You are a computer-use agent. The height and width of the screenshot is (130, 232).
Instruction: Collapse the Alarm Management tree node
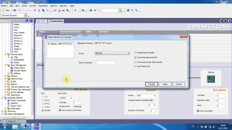[x=5, y=65]
